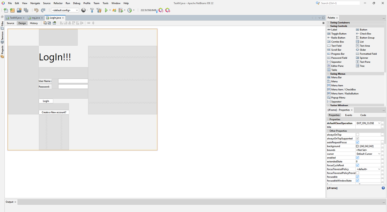Switch to the Source view tab

click(x=10, y=23)
